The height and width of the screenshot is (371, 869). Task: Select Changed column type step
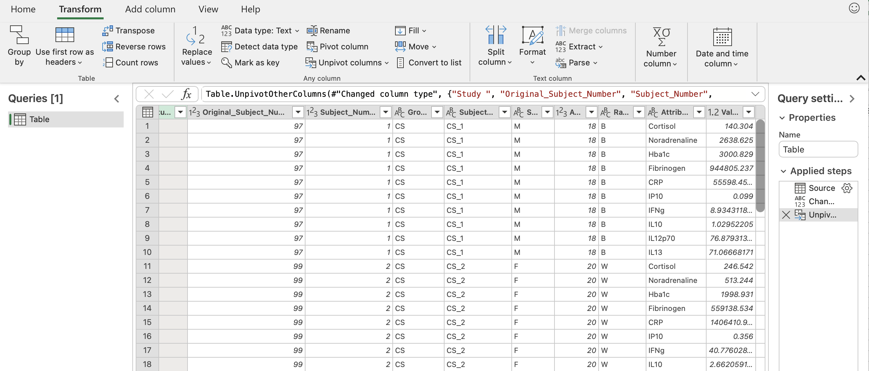point(821,201)
